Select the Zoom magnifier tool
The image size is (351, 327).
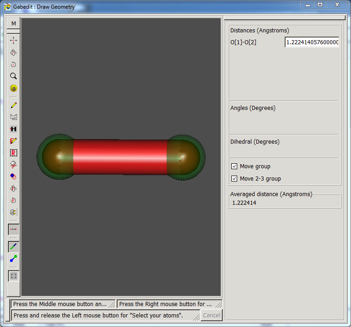click(14, 76)
